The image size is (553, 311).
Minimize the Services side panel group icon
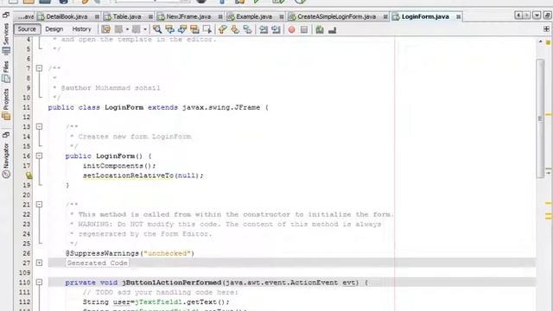tap(6, 15)
